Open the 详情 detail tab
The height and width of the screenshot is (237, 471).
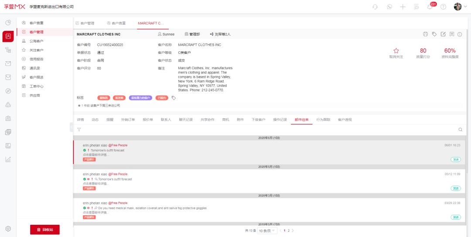(x=80, y=120)
